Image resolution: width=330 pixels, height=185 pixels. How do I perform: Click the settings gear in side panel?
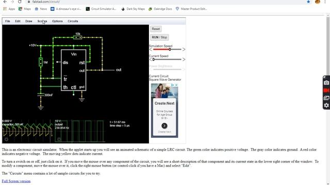tap(326, 105)
